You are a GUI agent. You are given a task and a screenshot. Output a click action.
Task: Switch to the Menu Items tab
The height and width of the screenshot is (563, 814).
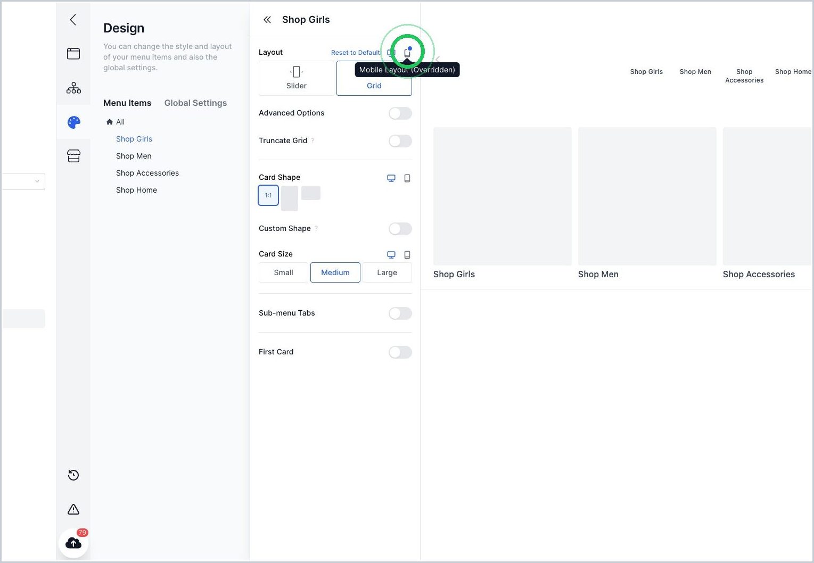pos(127,103)
